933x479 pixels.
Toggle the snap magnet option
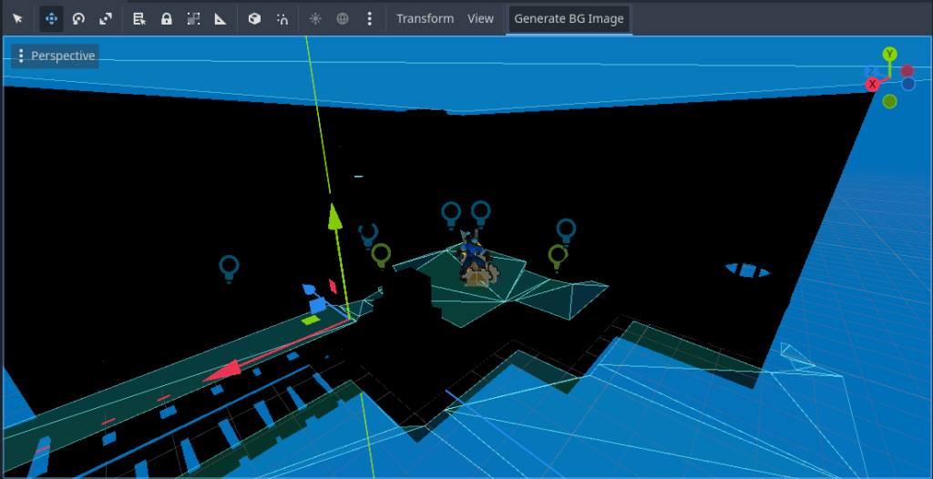tap(282, 18)
